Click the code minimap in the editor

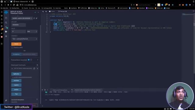click(188, 14)
